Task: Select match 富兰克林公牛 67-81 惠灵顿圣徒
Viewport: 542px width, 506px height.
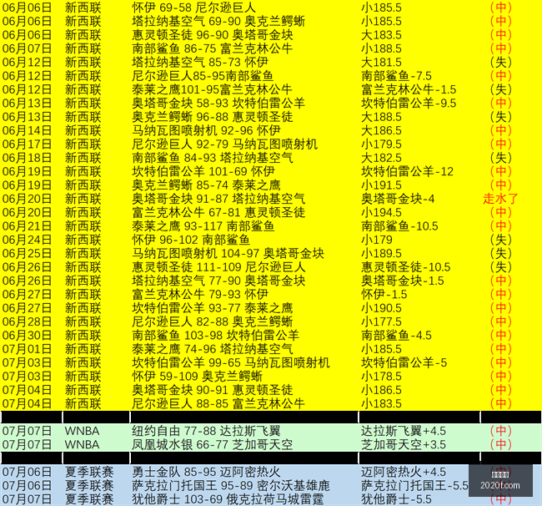Action: coord(218,213)
